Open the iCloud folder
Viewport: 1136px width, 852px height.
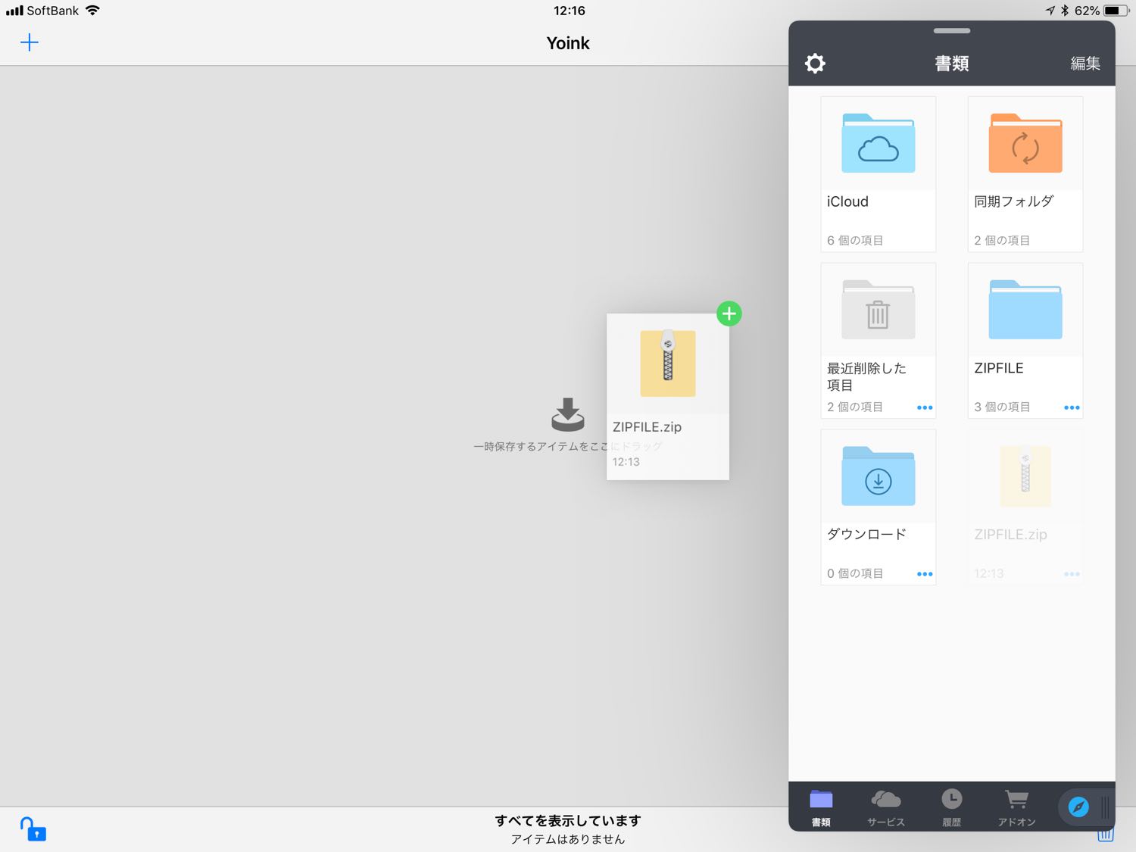coord(878,173)
